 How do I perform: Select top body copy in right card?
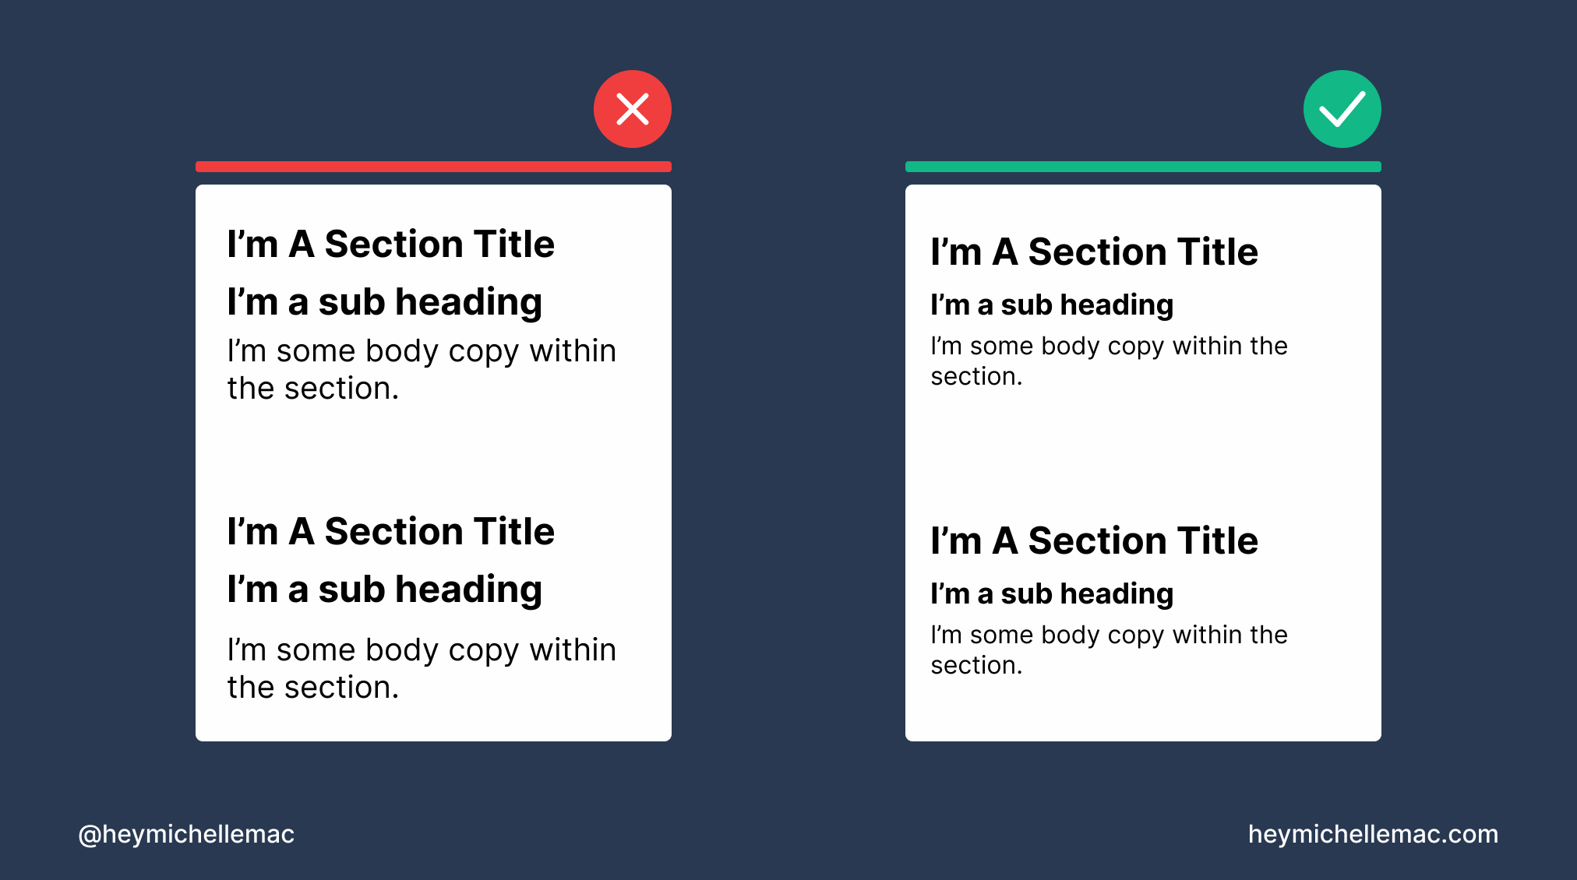coord(1109,361)
